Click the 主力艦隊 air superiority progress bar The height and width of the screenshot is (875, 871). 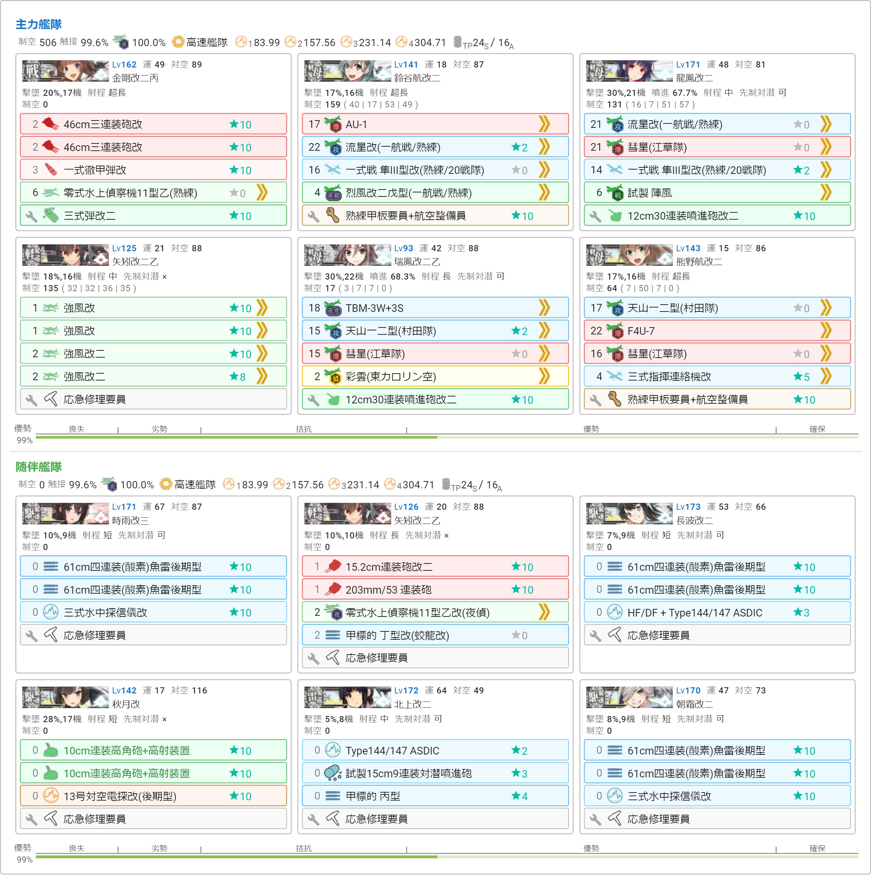447,437
